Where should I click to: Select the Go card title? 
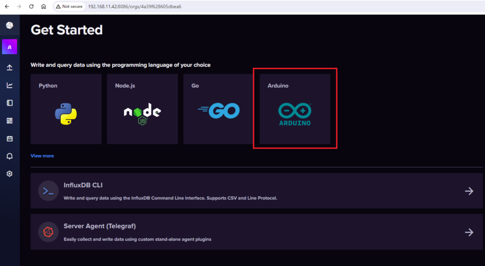pyautogui.click(x=195, y=86)
